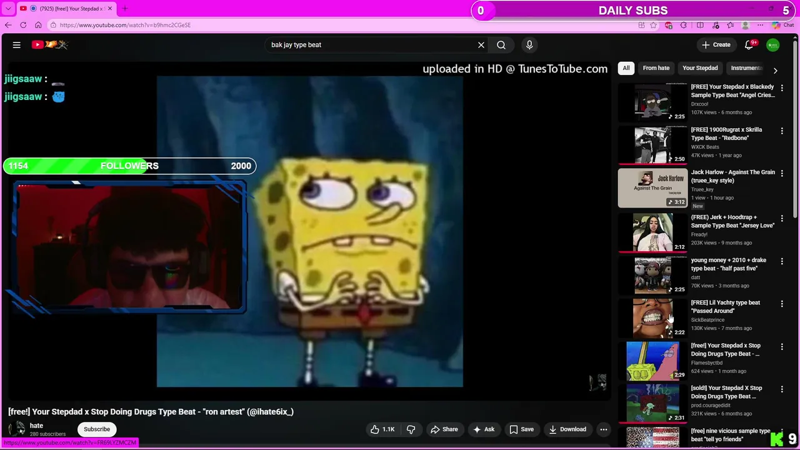Open the Redbone type beat thumbnail
This screenshot has width=800, height=450.
point(652,144)
